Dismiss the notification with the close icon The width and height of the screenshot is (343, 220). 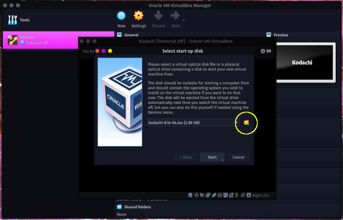click(263, 51)
